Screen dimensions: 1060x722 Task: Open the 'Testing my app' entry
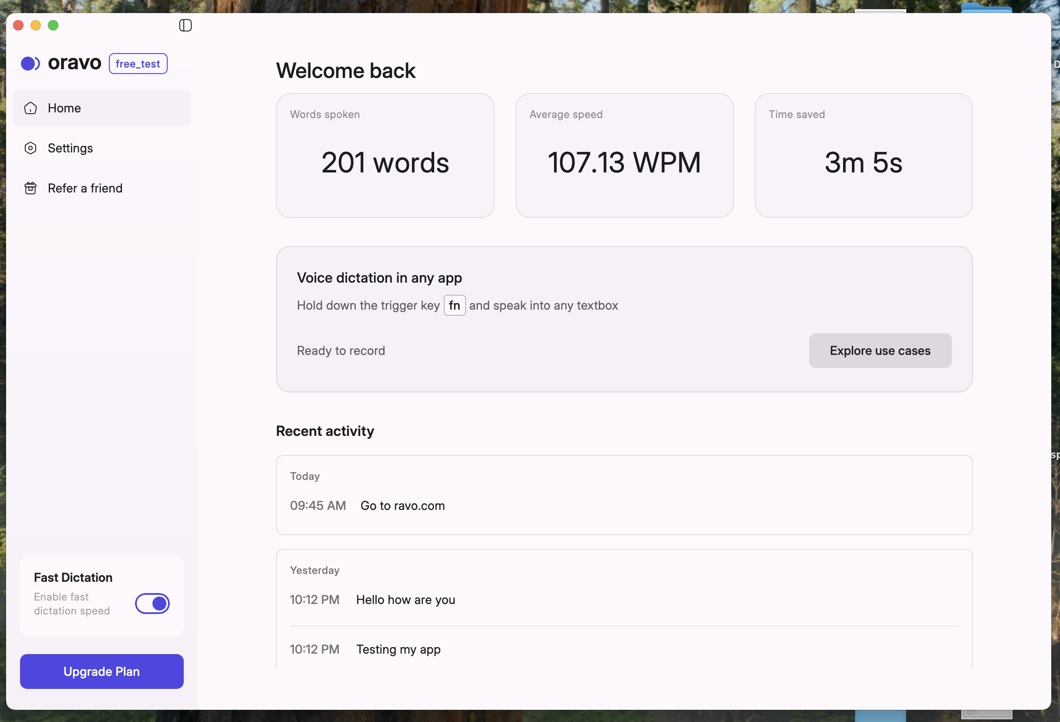tap(398, 649)
